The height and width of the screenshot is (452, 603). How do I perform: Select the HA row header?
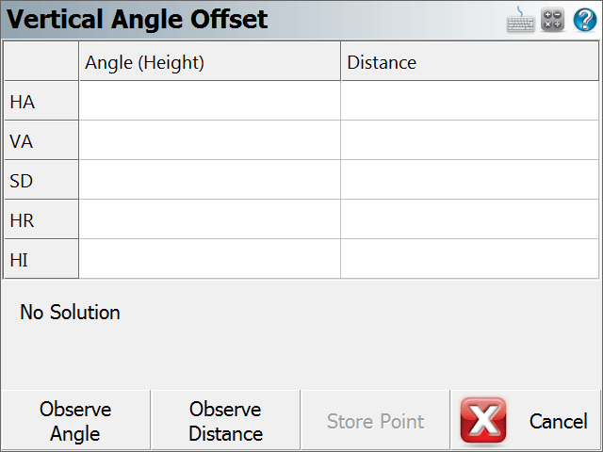click(x=41, y=101)
